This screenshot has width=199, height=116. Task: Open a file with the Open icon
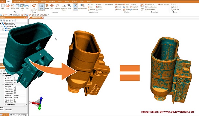click(x=8, y=6)
